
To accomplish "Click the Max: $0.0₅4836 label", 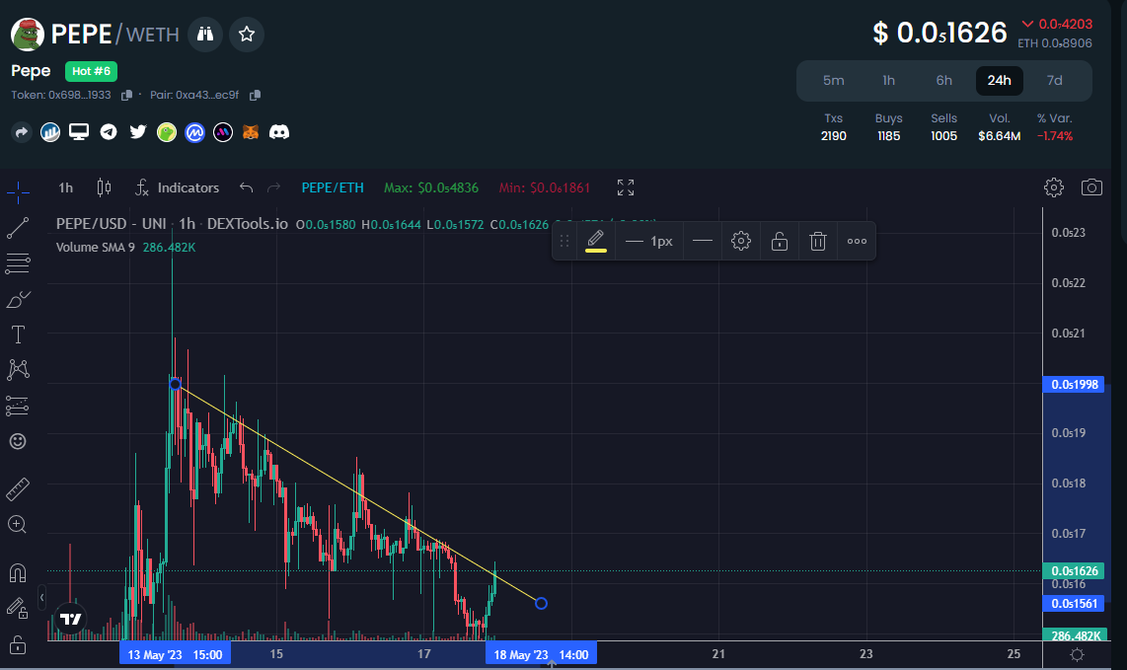I will click(431, 187).
